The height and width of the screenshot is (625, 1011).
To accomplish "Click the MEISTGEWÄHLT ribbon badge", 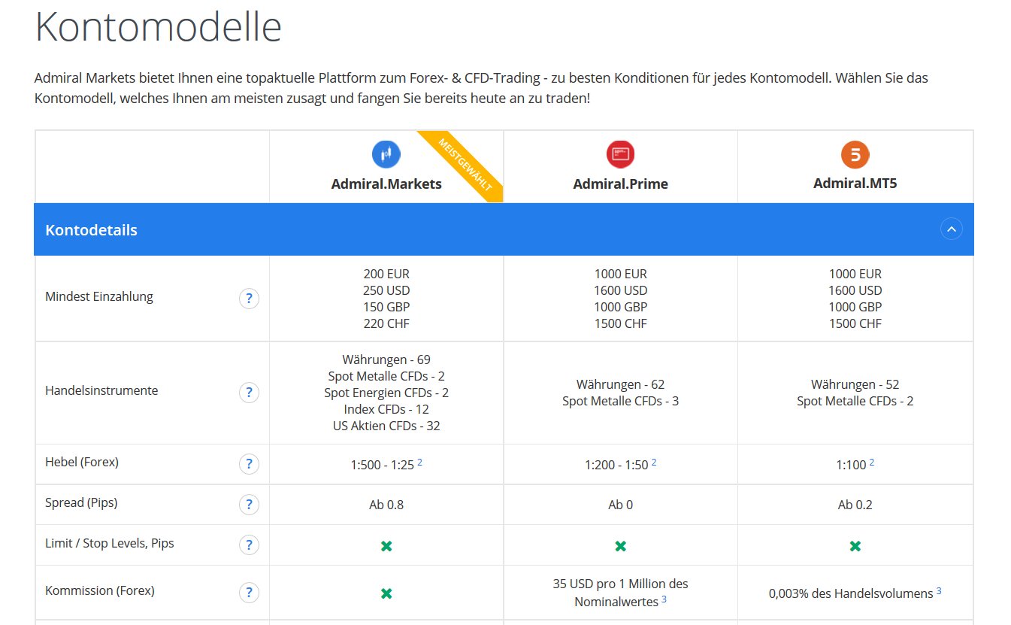I will point(465,165).
